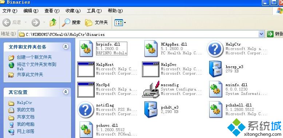Screen dimensions: 283x138
Task: Open the 查看(V) menu
Action: coord(52,11)
